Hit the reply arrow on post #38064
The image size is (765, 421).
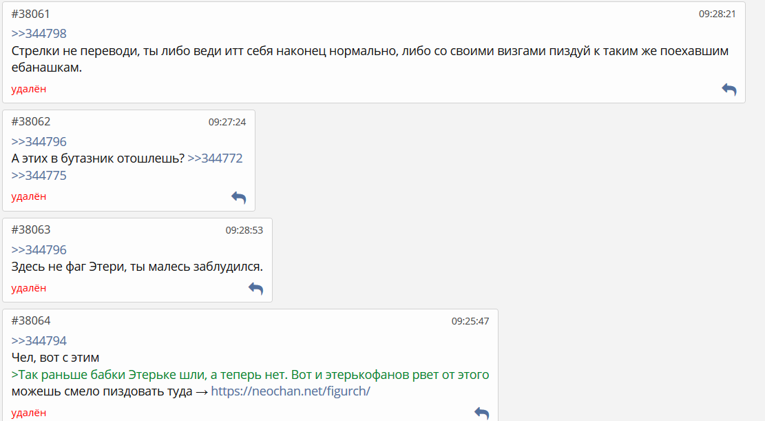tap(481, 413)
